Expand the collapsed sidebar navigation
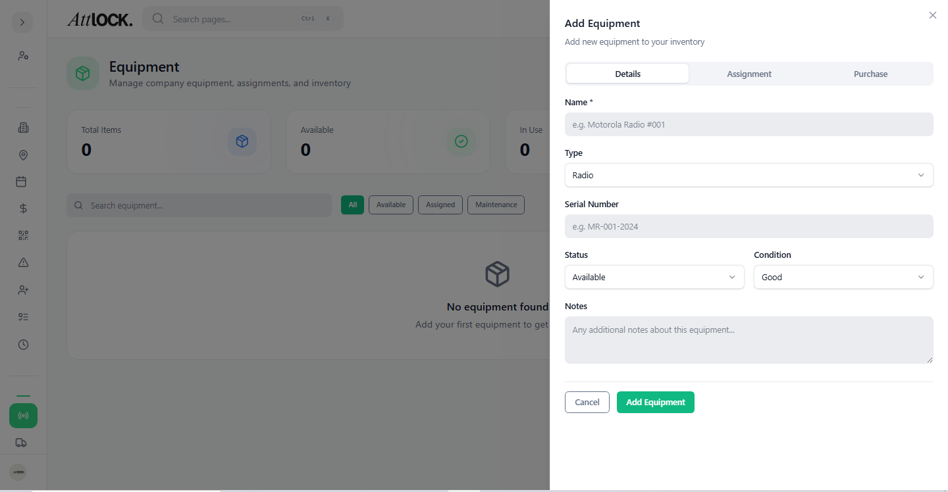The height and width of the screenshot is (492, 948). coord(22,22)
